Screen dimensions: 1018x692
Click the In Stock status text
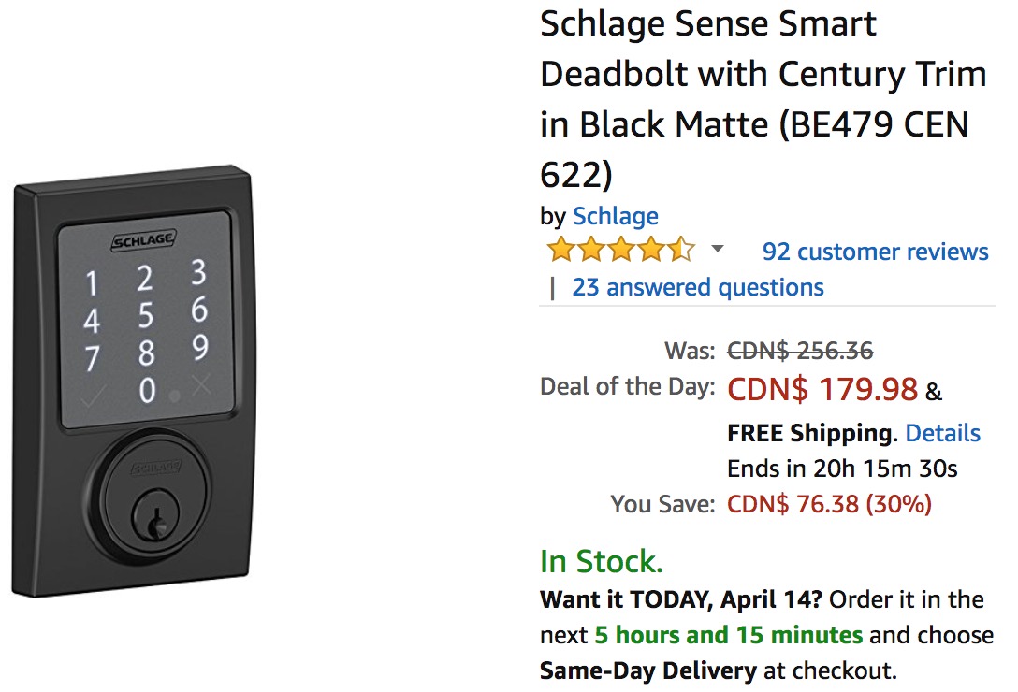coord(602,561)
